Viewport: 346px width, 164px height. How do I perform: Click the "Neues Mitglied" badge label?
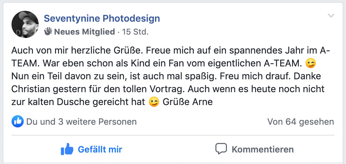[x=84, y=32]
